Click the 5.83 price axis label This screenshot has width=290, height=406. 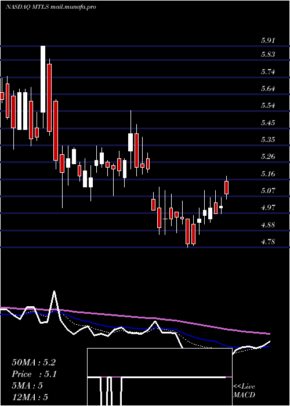pos(268,55)
